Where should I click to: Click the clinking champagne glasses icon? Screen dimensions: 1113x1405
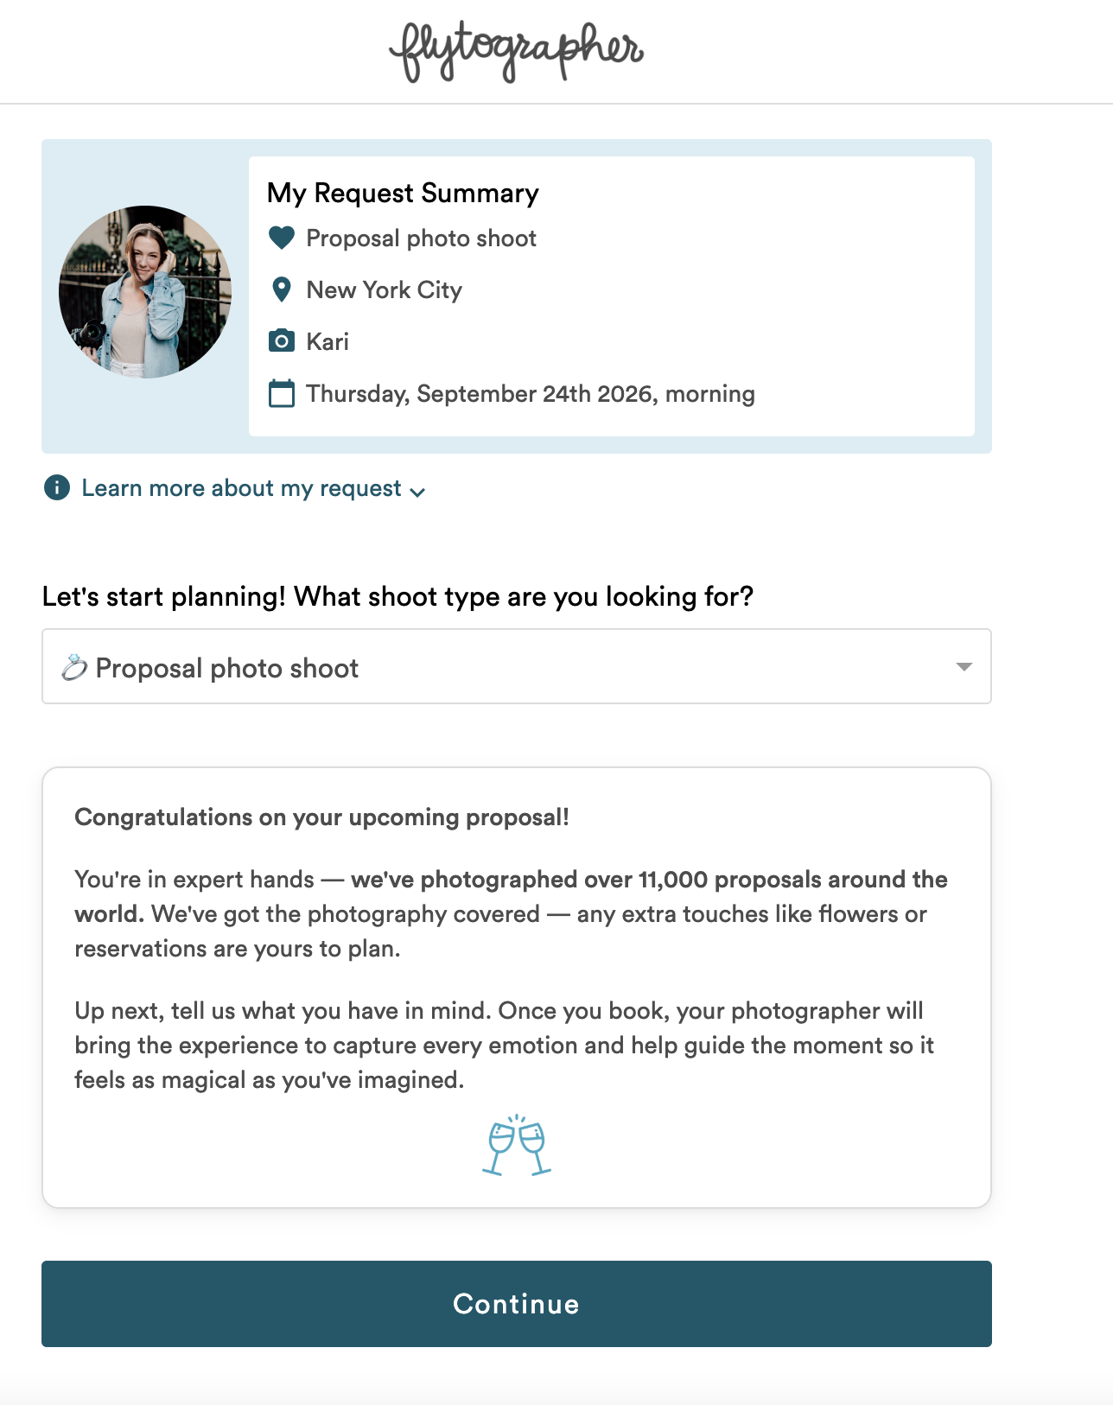pyautogui.click(x=517, y=1145)
